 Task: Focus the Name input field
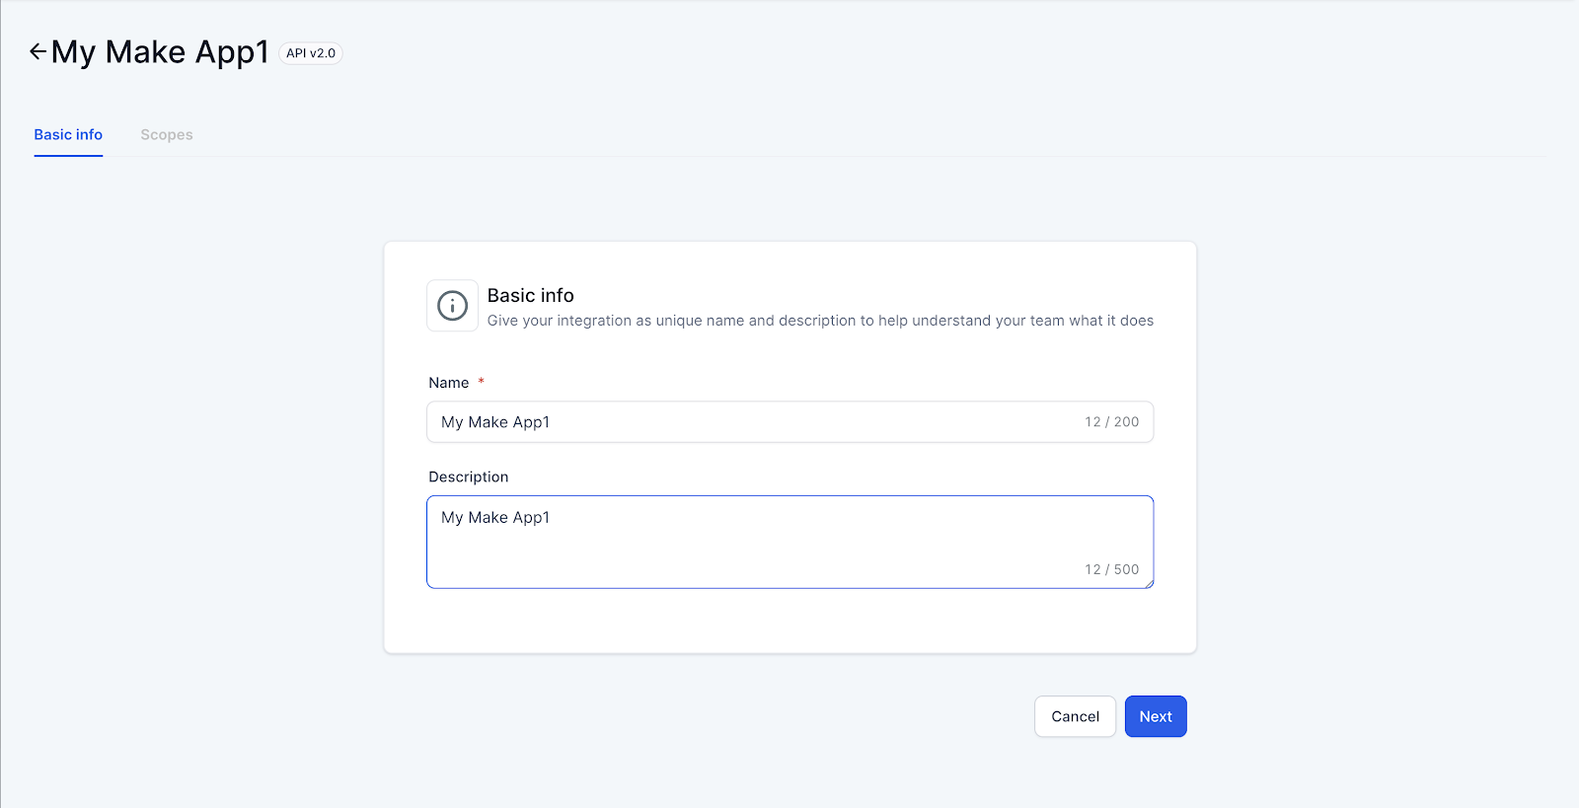[789, 422]
